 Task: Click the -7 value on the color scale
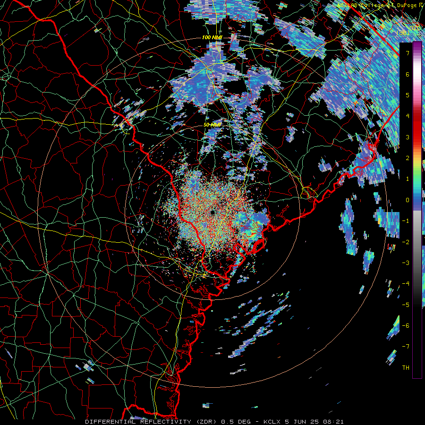[x=406, y=347]
